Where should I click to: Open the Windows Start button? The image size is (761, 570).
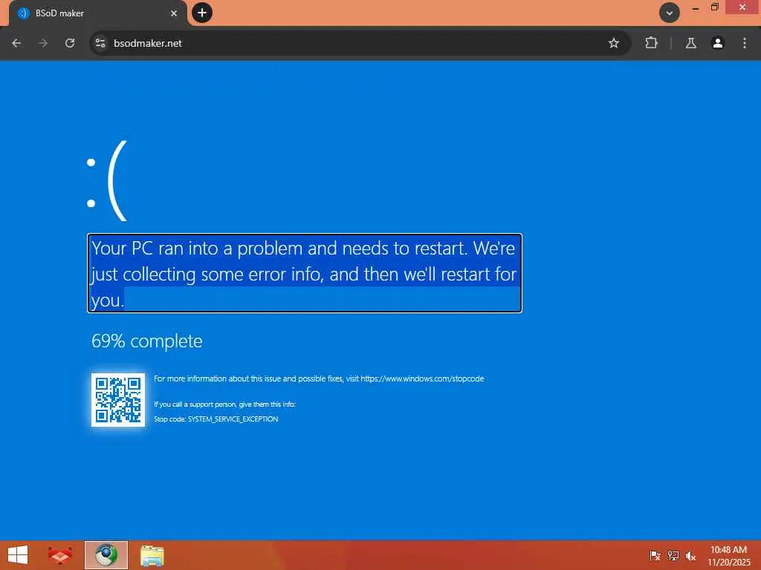pyautogui.click(x=18, y=555)
